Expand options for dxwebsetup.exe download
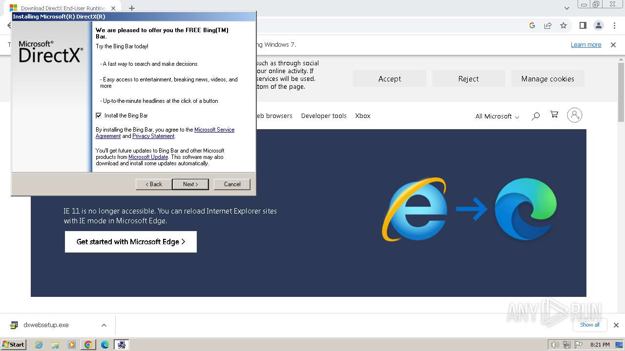Screen dimensions: 625x351 [x=104, y=325]
